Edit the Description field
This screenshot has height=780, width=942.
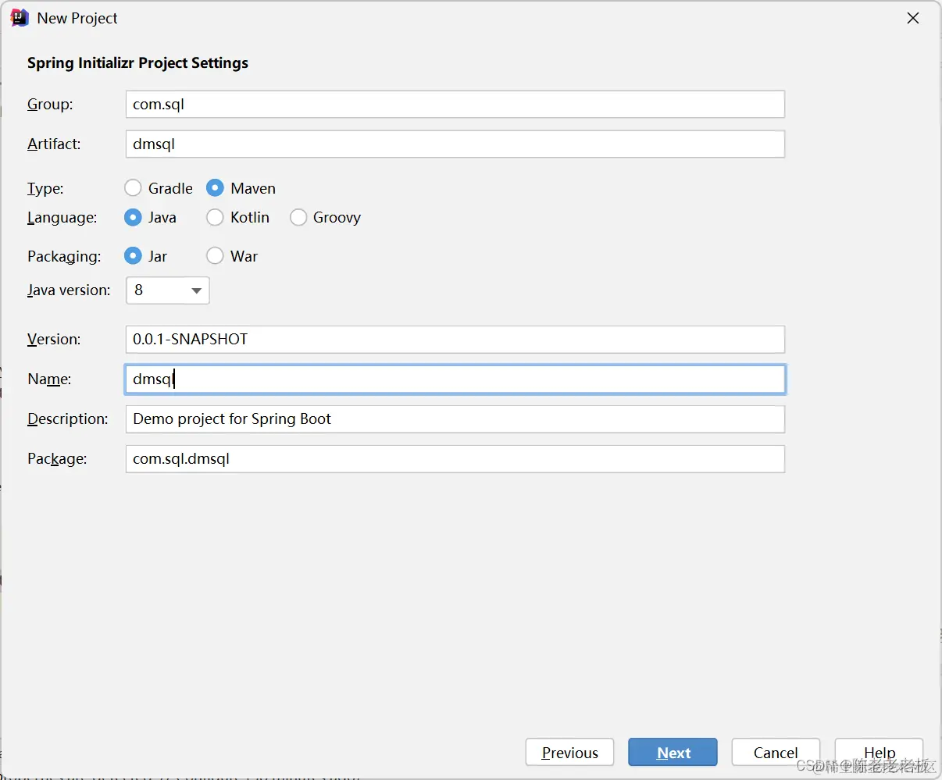coord(455,419)
